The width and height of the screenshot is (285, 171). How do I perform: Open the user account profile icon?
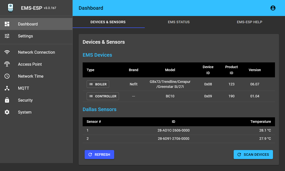pyautogui.click(x=273, y=8)
